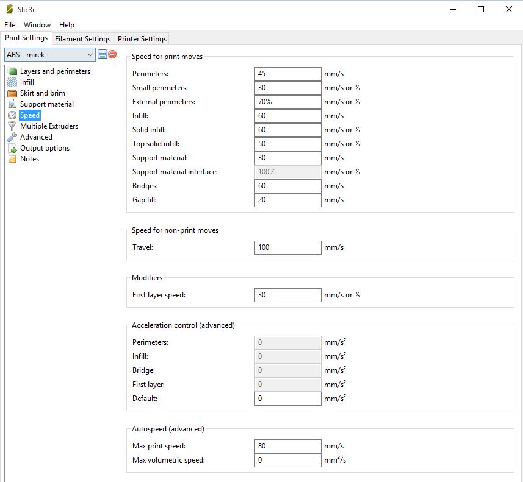Screen dimensions: 523x482
Task: Open the Infill settings icon
Action: tap(12, 82)
